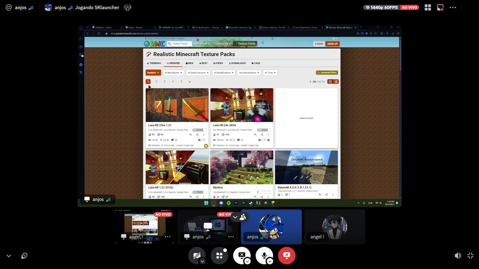The height and width of the screenshot is (269, 479).
Task: Open the Luna HD 256x 1.21 thumbnail
Action: pyautogui.click(x=177, y=105)
